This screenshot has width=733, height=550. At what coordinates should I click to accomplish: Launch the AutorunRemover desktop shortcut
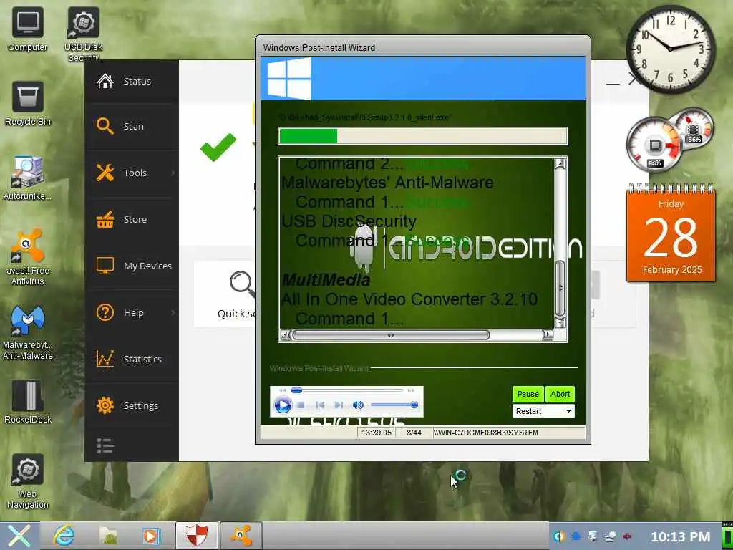[28, 178]
